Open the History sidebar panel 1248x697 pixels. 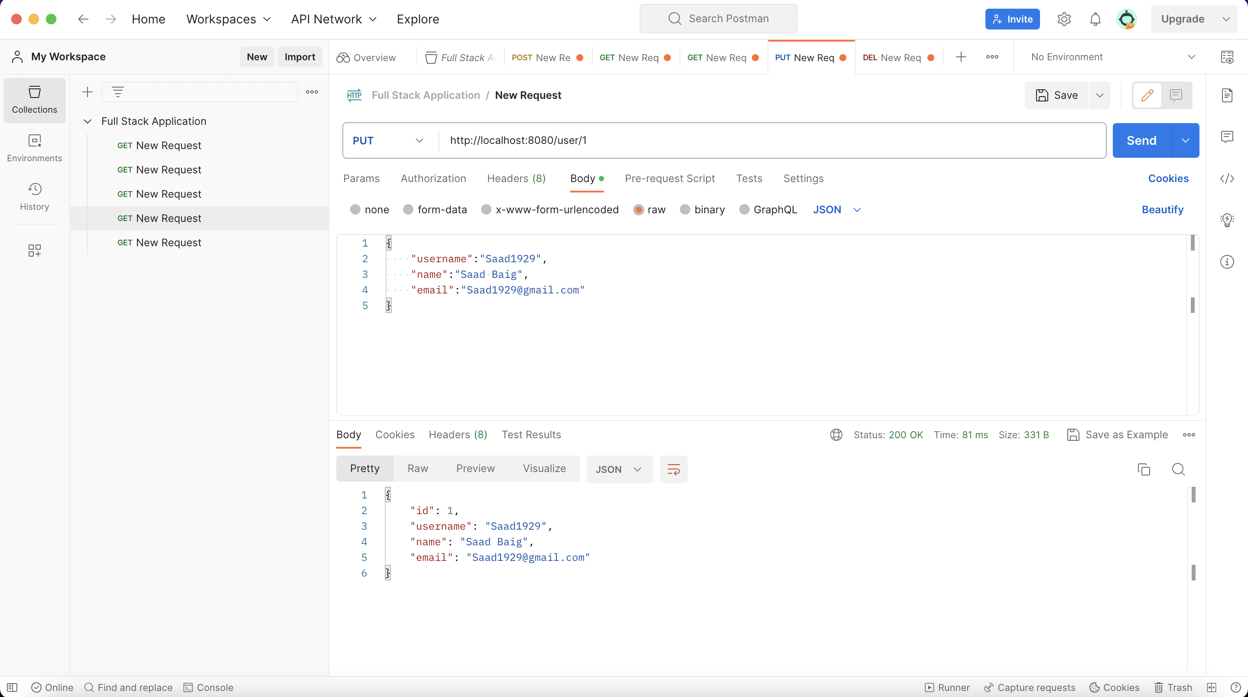(x=34, y=196)
